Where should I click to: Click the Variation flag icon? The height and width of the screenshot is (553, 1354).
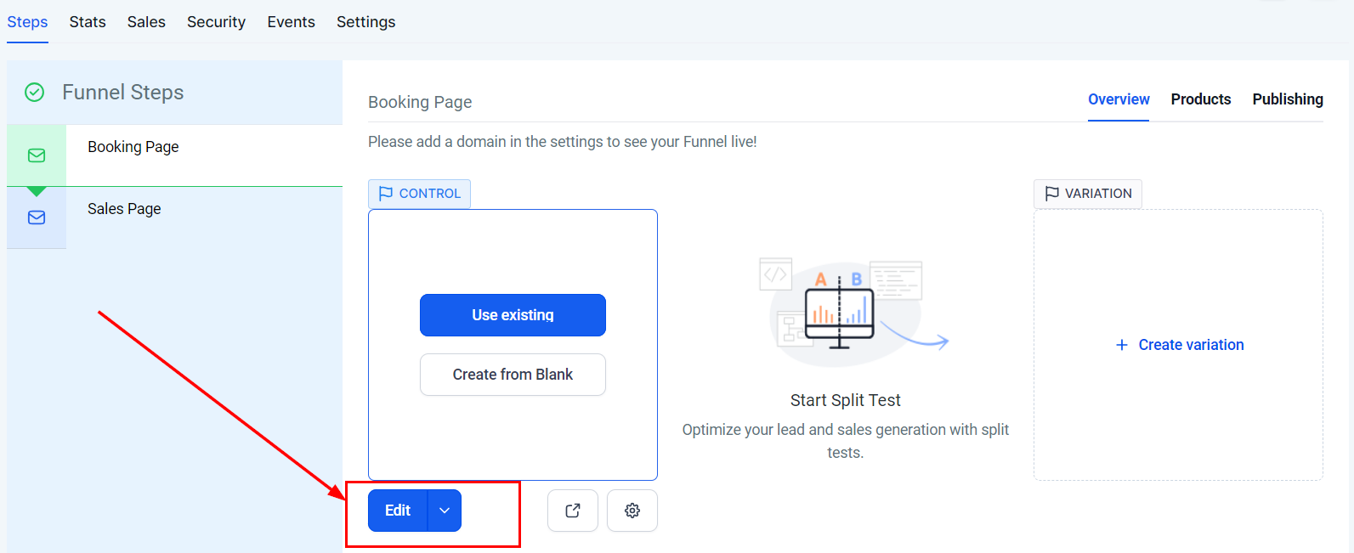point(1051,194)
